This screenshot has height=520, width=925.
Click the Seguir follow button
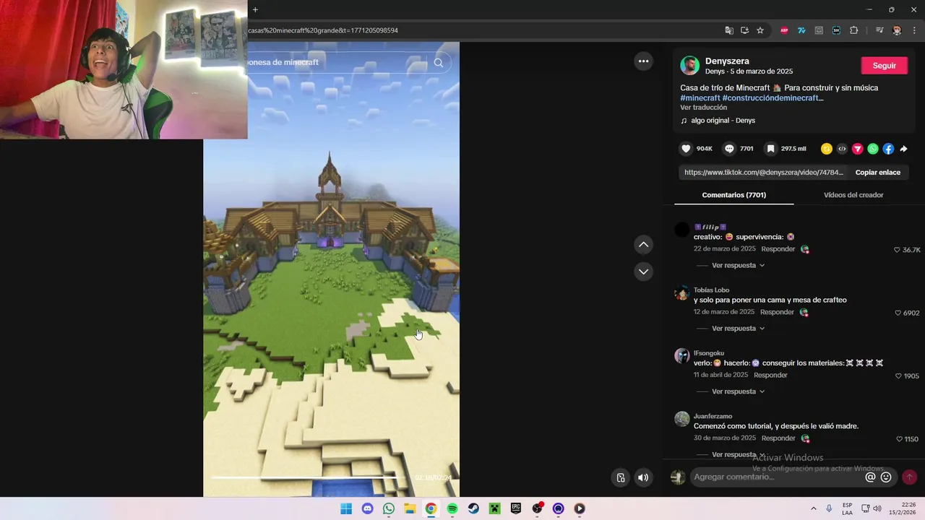(884, 66)
